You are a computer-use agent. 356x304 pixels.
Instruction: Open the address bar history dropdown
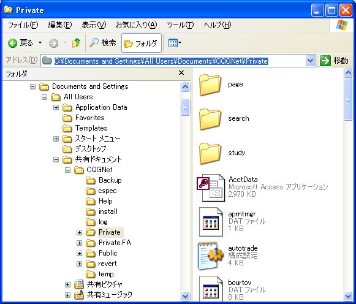(310, 61)
